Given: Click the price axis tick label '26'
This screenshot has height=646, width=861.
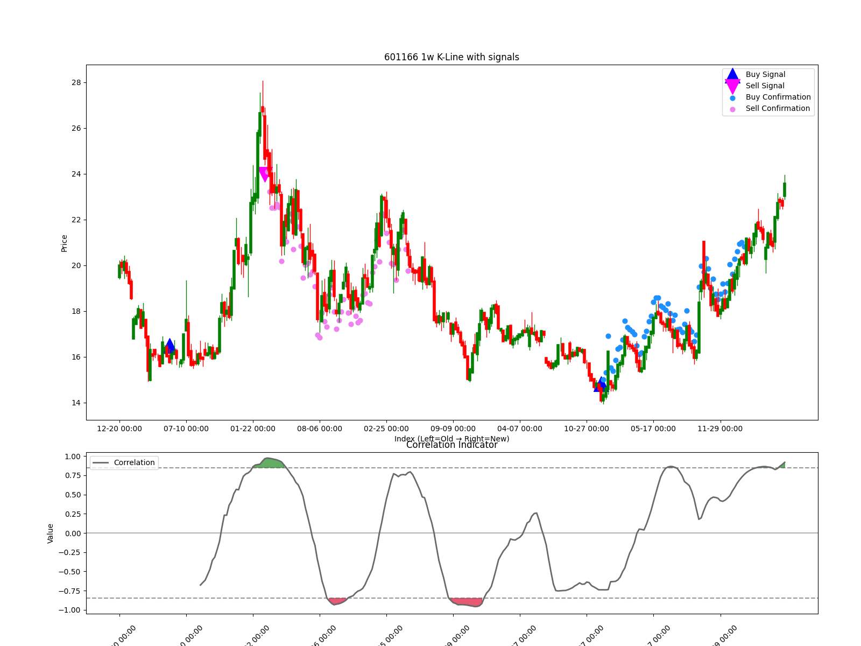Looking at the screenshot, I should pos(76,128).
